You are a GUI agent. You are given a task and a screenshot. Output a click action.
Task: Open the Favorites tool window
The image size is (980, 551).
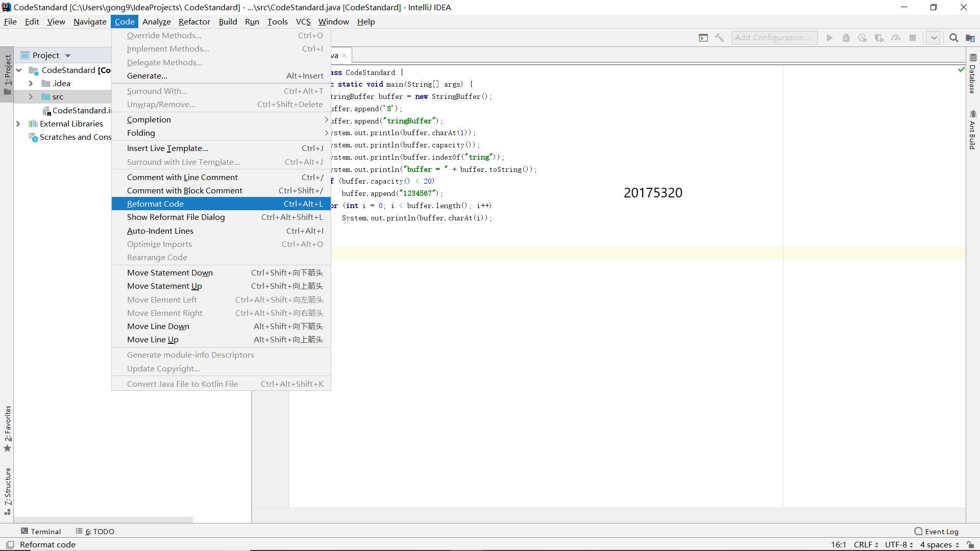coord(8,429)
